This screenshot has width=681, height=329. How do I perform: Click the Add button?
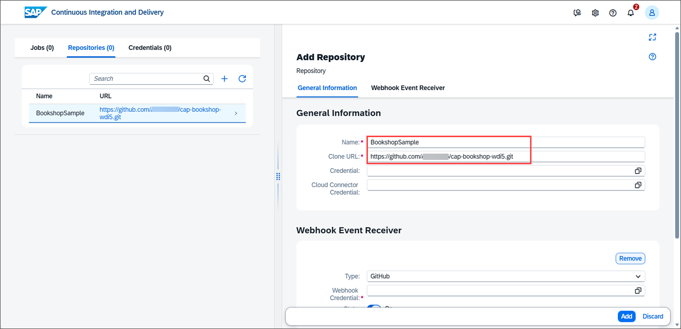627,316
